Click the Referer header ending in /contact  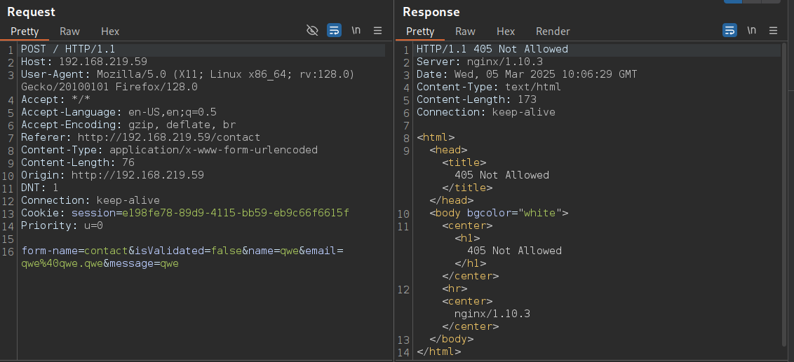(141, 137)
